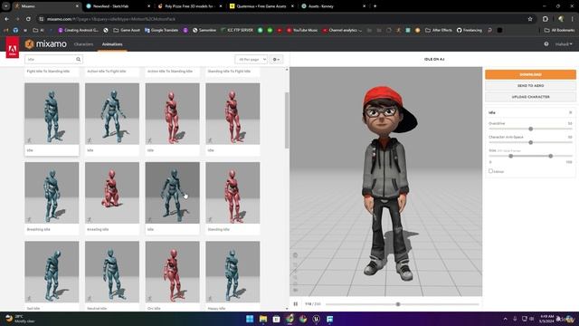Open File Explorer from taskbar
This screenshot has width=579, height=326.
[263, 319]
